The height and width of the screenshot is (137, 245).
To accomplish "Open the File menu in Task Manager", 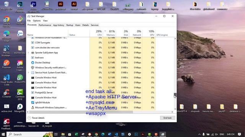I will coord(29,21).
